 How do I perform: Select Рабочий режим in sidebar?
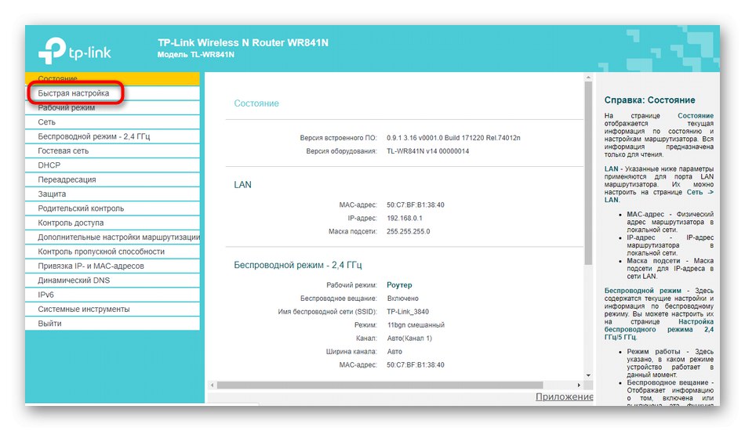click(x=113, y=108)
